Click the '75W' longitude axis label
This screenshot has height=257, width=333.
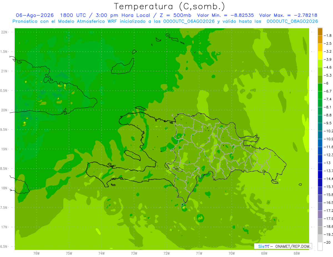click(69, 253)
